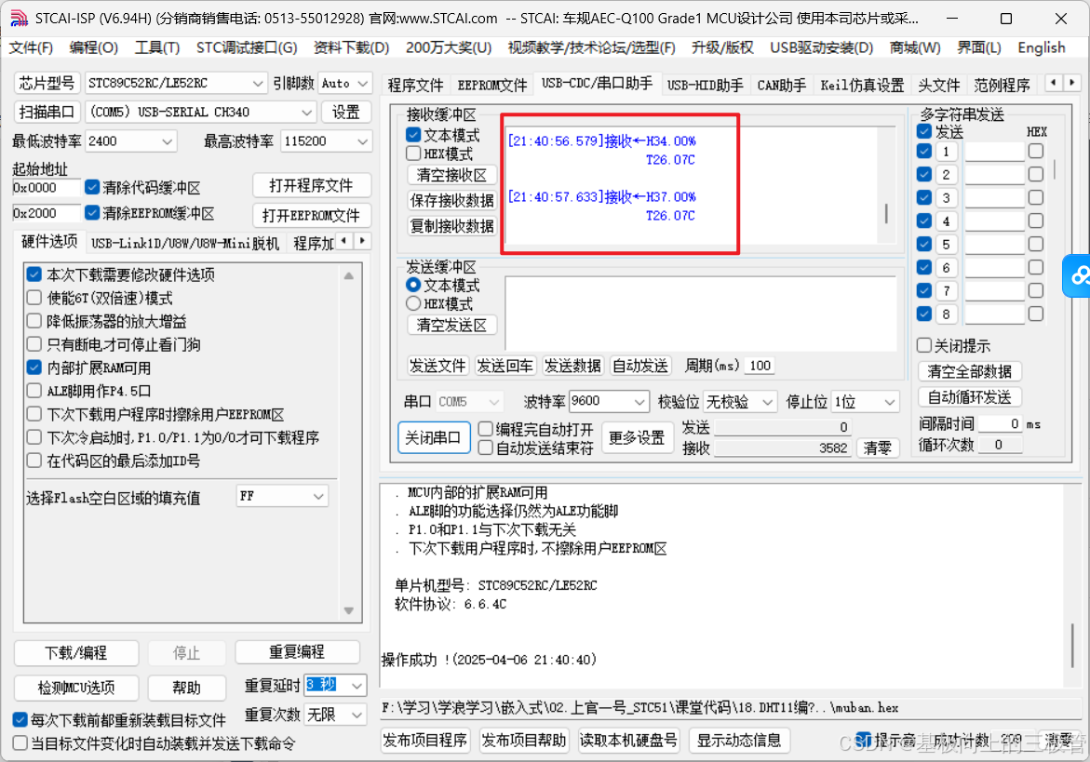
Task: Enable HEX模式 in receive buffer
Action: (x=413, y=154)
